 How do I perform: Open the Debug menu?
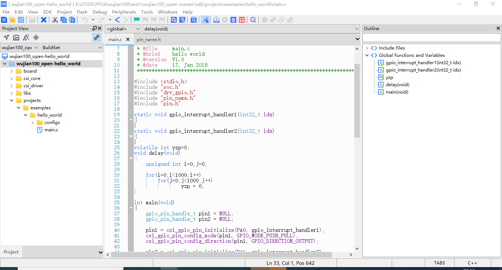point(100,12)
